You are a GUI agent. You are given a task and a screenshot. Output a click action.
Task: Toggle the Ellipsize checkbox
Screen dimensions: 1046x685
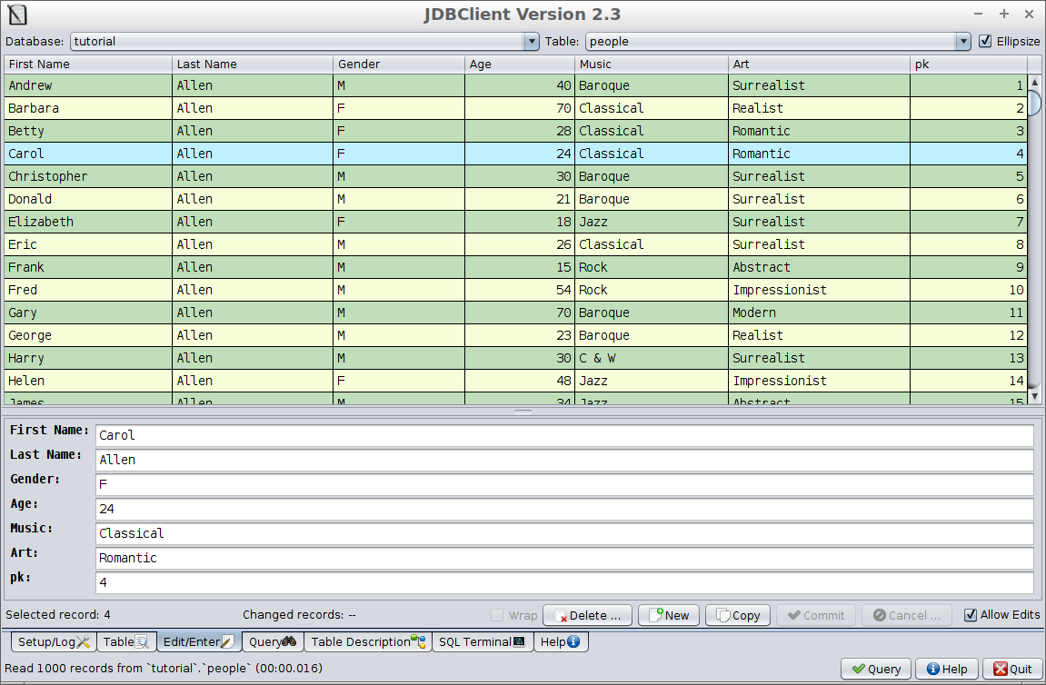tap(985, 41)
